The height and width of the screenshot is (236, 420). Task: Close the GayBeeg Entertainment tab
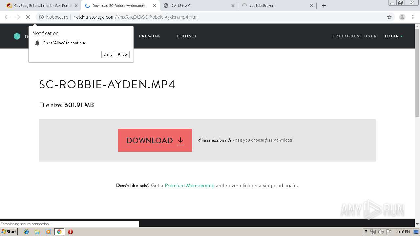click(76, 6)
